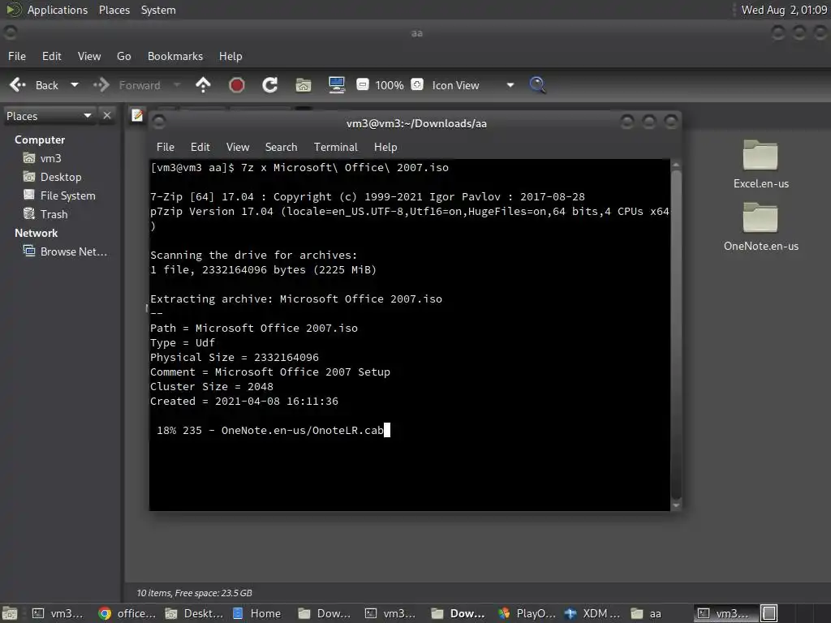Open terminal File menu
831x623 pixels.
click(166, 147)
